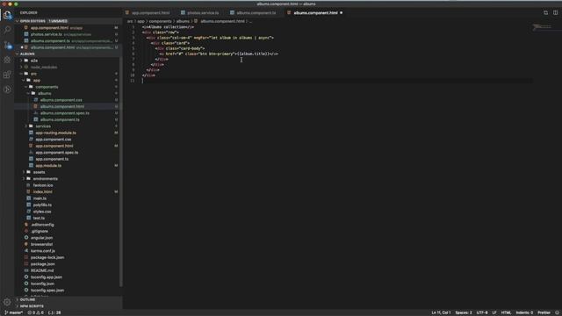Screen dimensions: 562x316
Task: Click the 'albums' folder breadcrumb segment
Action: (183, 21)
